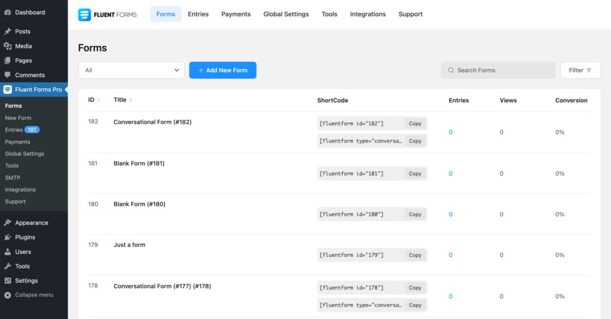Click the [fluentform id="179"] shortcode text
The image size is (611, 319).
coord(351,255)
